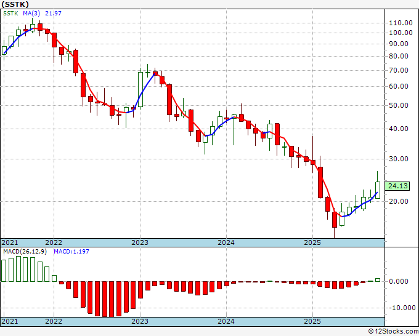Click the 2023 label on price timeline

[x=140, y=242]
